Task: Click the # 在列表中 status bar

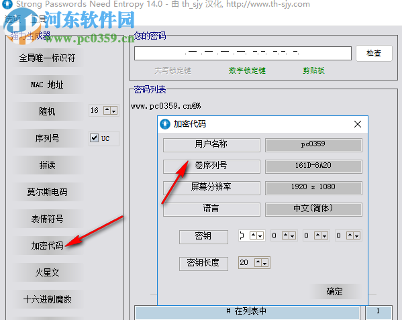Action: [x=247, y=312]
